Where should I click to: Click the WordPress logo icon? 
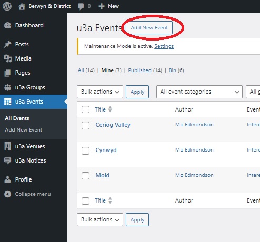pos(7,6)
